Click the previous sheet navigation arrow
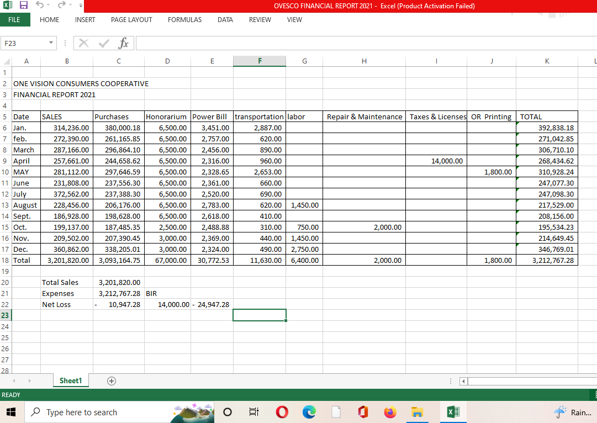The width and height of the screenshot is (597, 423). pyautogui.click(x=14, y=380)
